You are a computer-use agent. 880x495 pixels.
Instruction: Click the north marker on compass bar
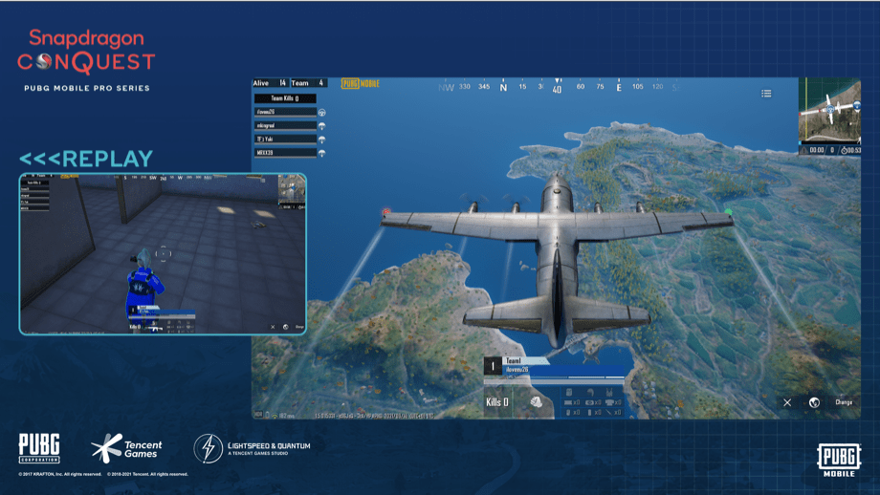click(503, 87)
